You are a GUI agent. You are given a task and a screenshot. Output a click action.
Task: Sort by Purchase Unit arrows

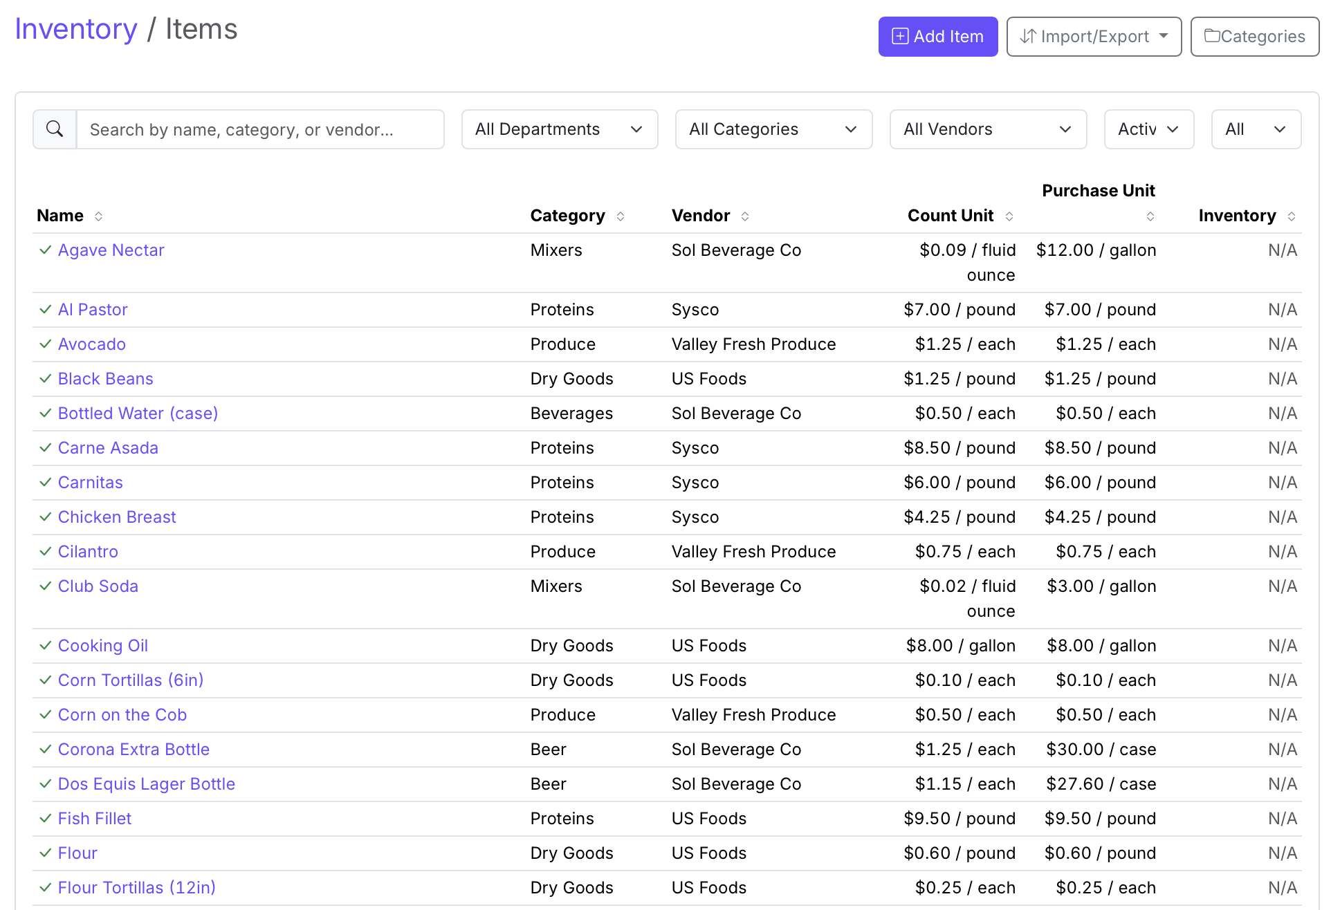(x=1150, y=216)
